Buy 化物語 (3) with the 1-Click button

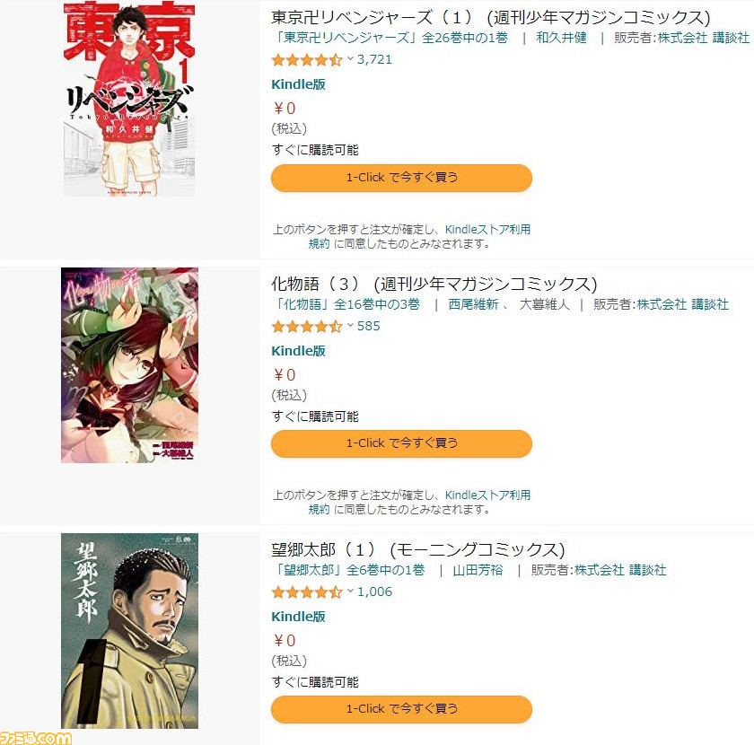[x=401, y=443]
